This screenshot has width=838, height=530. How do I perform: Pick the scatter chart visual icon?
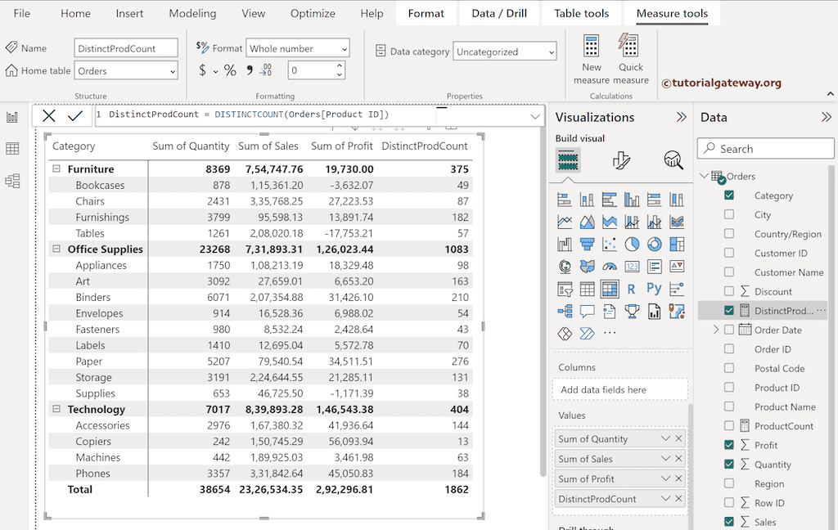coord(610,243)
